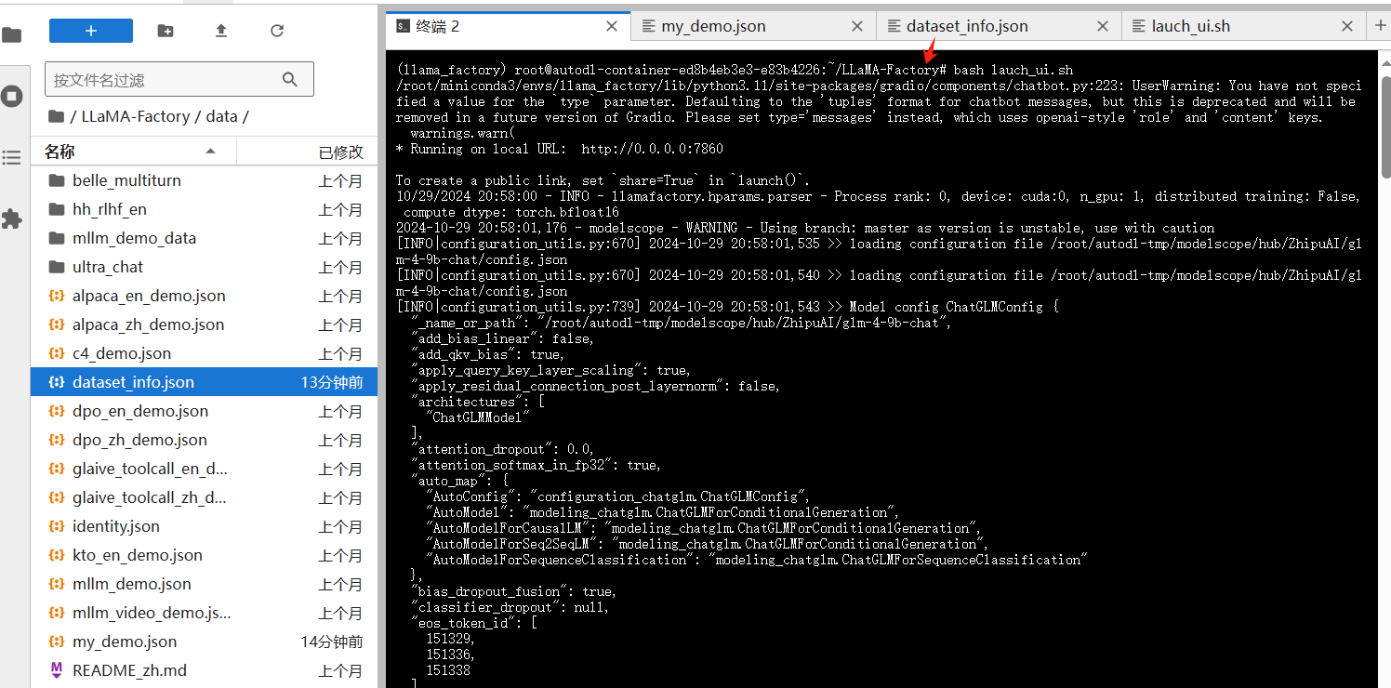Open the running terminals and kernels sidebar
This screenshot has height=688, width=1391.
(12, 97)
